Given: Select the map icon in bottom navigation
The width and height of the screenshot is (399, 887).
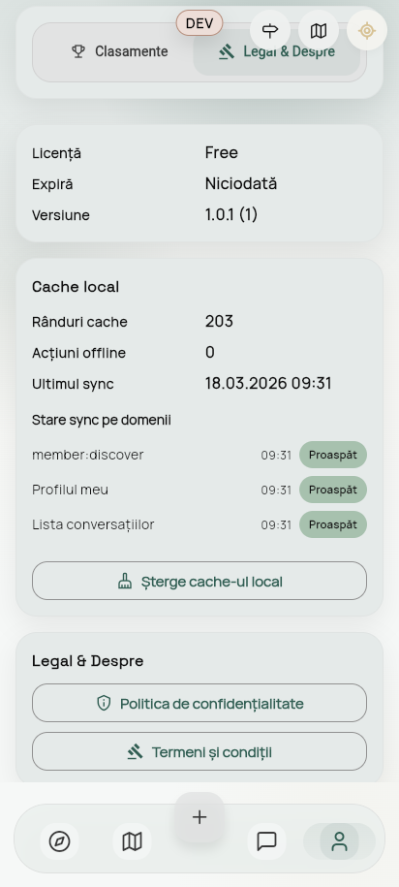Looking at the screenshot, I should 133,841.
